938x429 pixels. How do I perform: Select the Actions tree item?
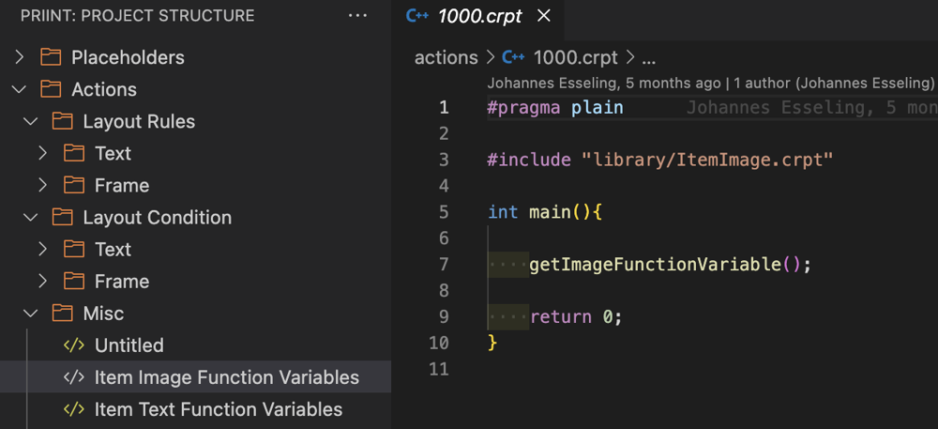(x=196, y=90)
